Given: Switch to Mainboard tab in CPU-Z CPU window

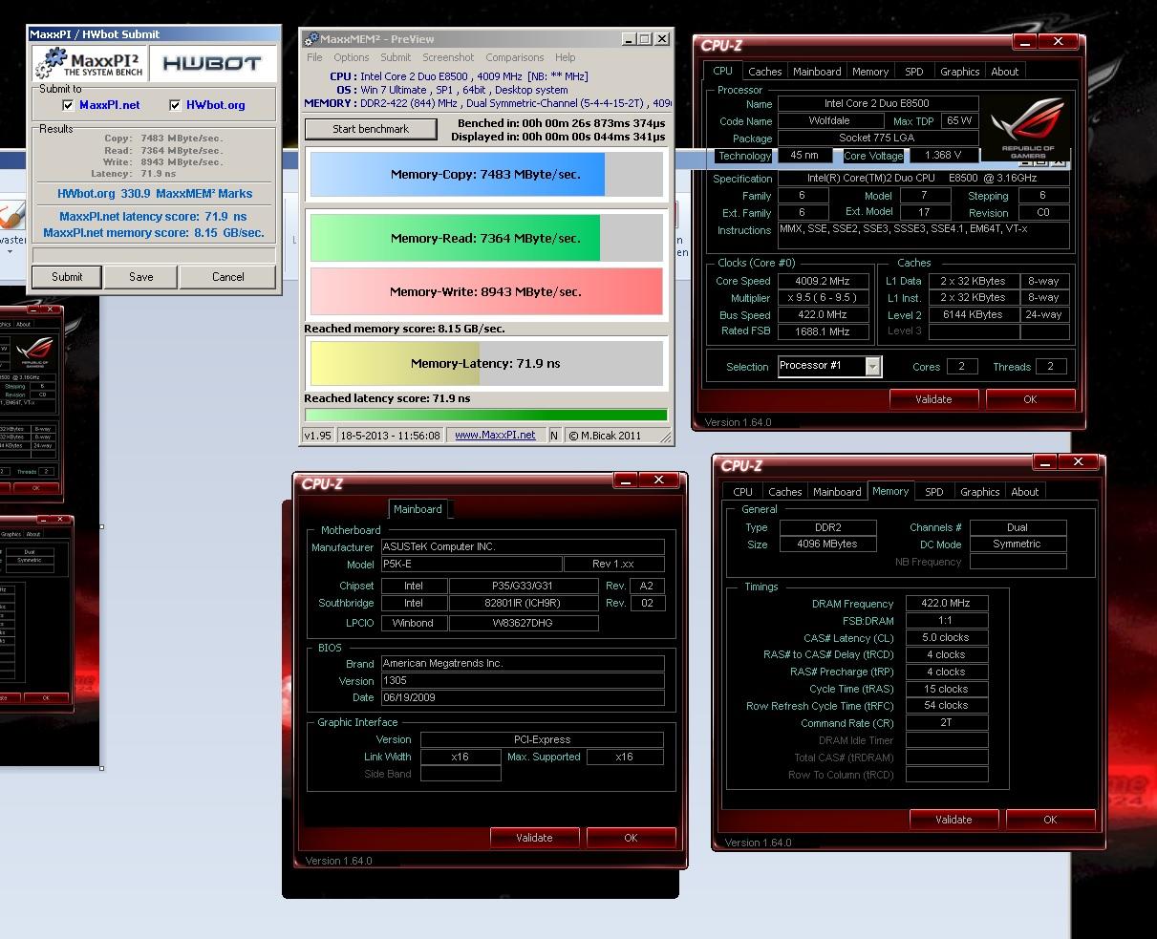Looking at the screenshot, I should coord(817,72).
